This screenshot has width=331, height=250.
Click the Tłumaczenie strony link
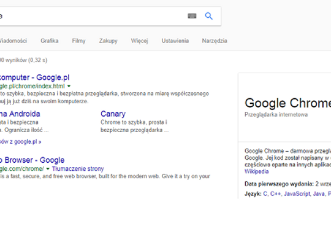click(x=78, y=169)
